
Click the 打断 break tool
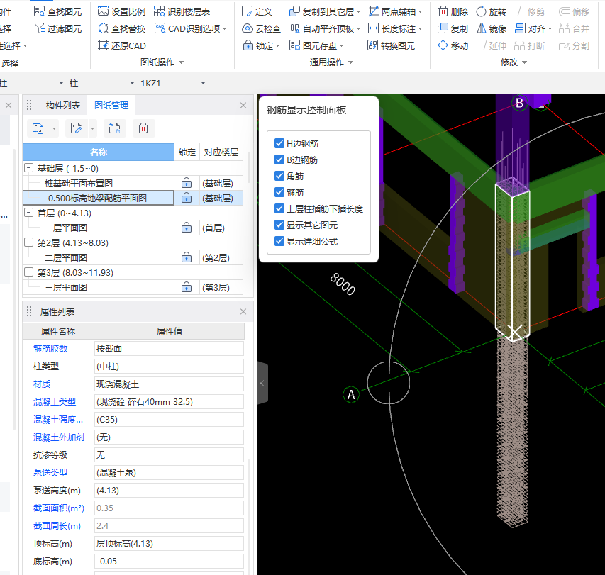pyautogui.click(x=529, y=45)
